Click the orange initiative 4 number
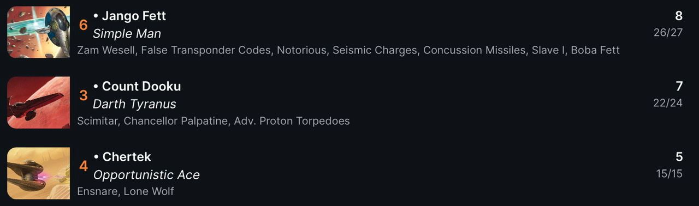699x206 pixels. click(84, 166)
